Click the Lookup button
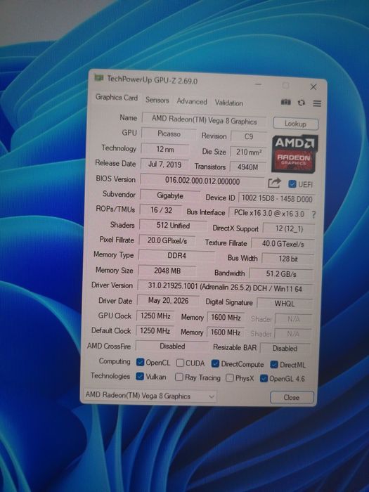369x492 pixels. pos(295,124)
